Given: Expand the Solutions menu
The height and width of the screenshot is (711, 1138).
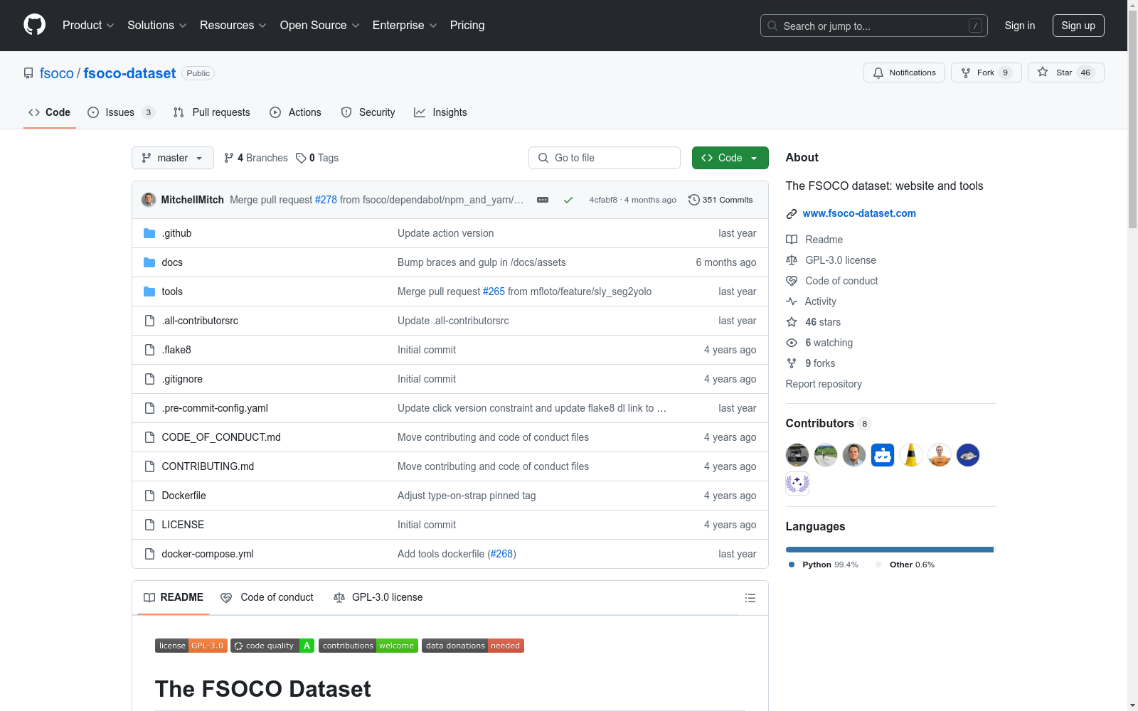Looking at the screenshot, I should pos(157,26).
